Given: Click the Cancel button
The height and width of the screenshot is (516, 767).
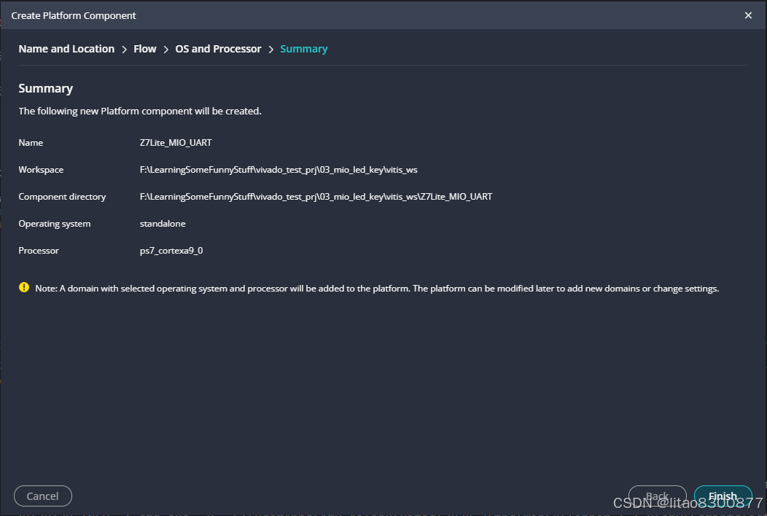Looking at the screenshot, I should tap(43, 496).
